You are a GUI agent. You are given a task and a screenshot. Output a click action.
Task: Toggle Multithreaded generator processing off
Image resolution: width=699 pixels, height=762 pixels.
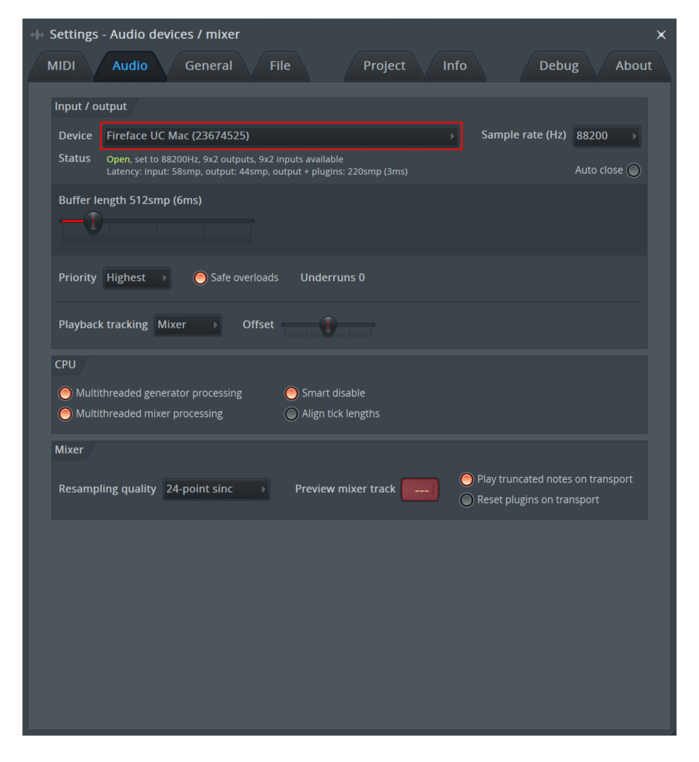click(66, 393)
